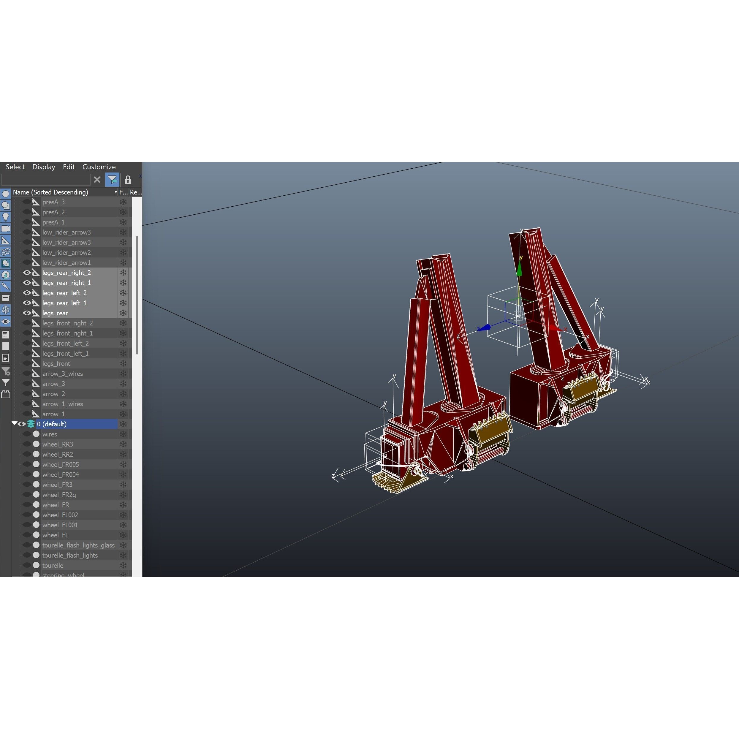Image resolution: width=739 pixels, height=739 pixels.
Task: Clear the search field with the X button
Action: tap(97, 180)
